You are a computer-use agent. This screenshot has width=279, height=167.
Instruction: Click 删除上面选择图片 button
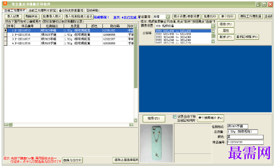[x=125, y=160]
